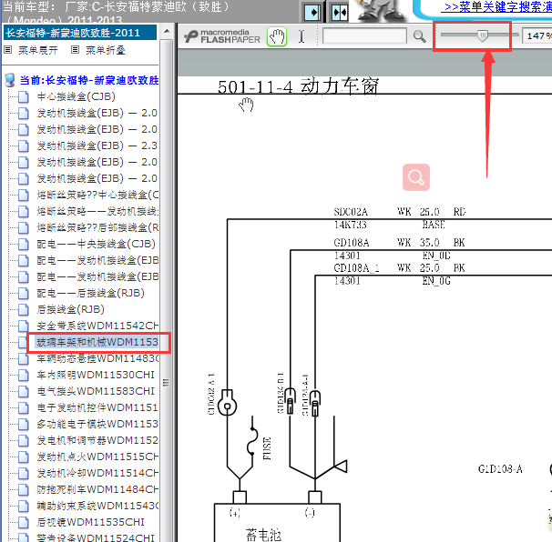
Task: Click wire label GD108A_1 in the diagram
Action: [x=357, y=268]
